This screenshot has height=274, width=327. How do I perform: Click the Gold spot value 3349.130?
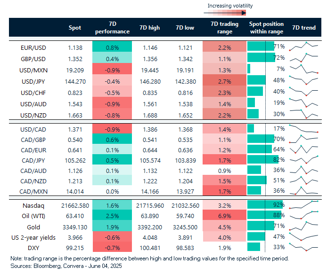click(x=75, y=226)
